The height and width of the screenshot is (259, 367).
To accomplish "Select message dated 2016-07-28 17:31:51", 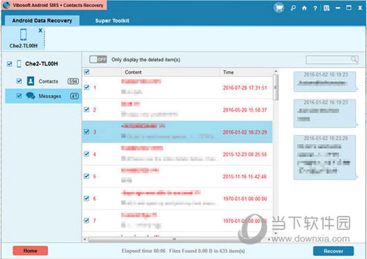I will (x=177, y=87).
